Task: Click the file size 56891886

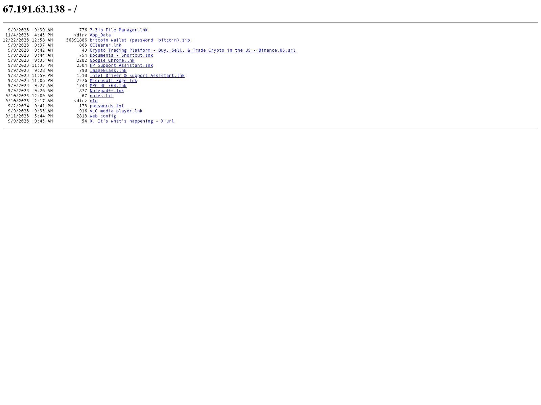Action: [x=76, y=40]
